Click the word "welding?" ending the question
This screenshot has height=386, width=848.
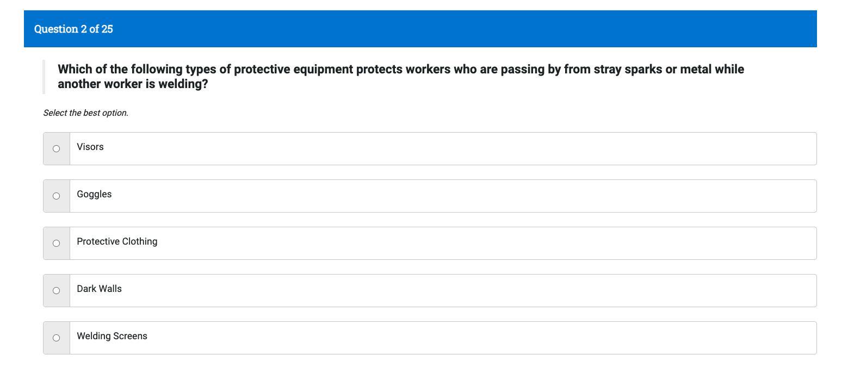pyautogui.click(x=183, y=84)
